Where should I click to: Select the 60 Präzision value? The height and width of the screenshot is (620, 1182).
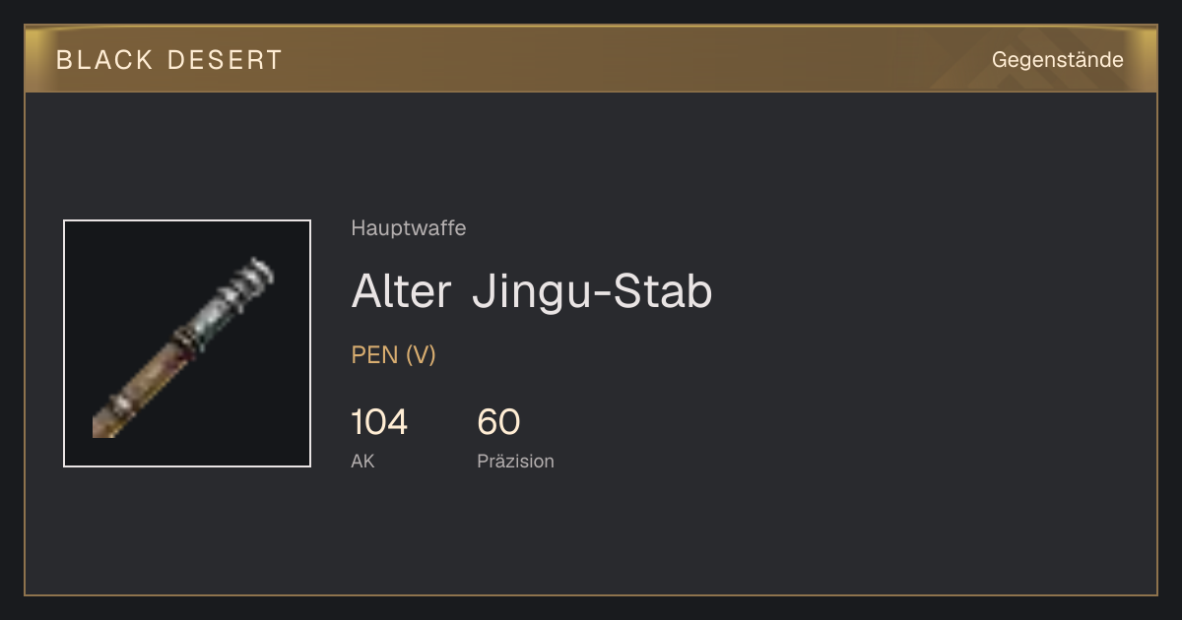click(x=498, y=422)
